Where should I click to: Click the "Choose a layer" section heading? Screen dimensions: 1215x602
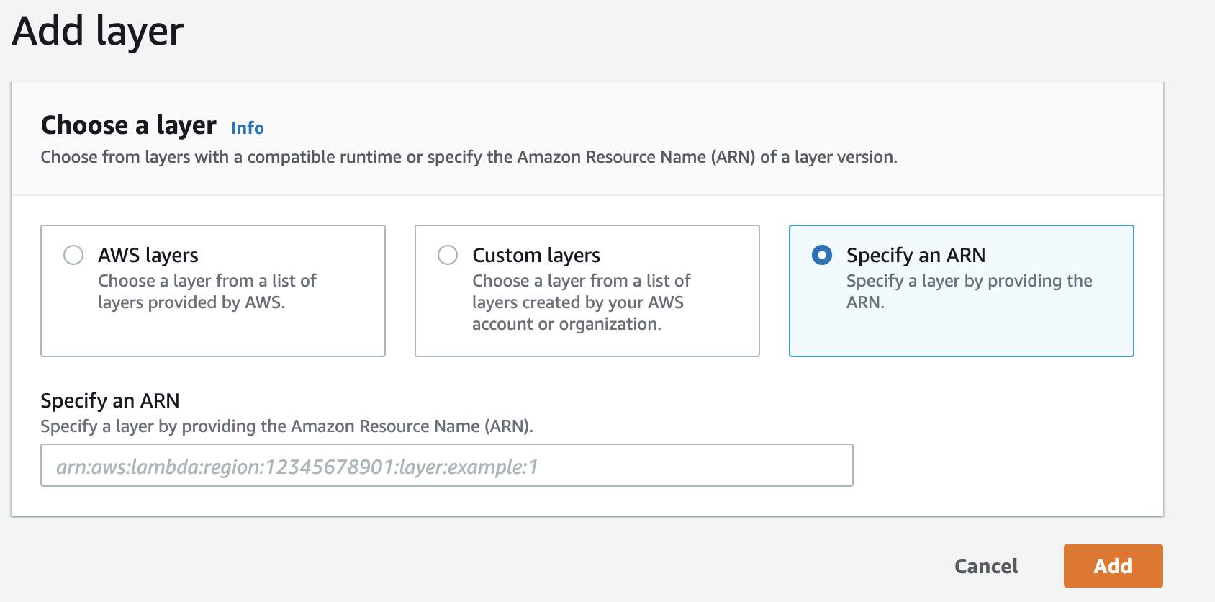pos(128,125)
